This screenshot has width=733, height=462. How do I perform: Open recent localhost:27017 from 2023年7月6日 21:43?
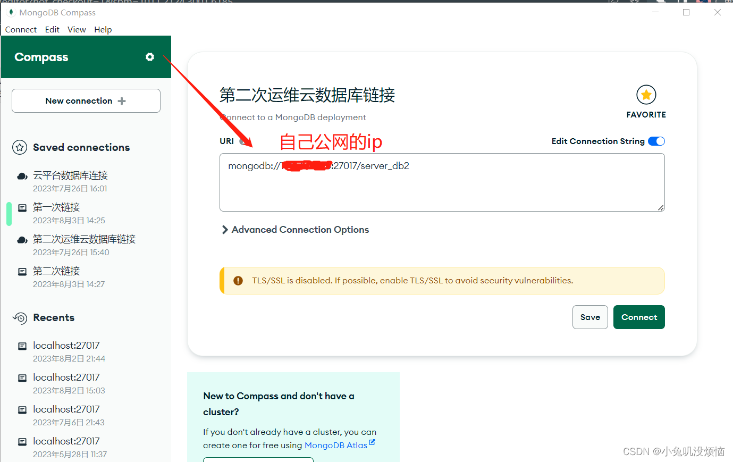(x=66, y=409)
